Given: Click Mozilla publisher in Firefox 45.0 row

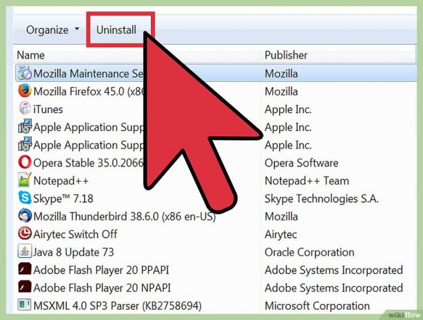Looking at the screenshot, I should pos(281,92).
